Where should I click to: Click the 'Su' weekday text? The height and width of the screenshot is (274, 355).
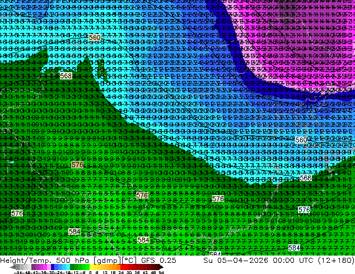tap(208, 261)
